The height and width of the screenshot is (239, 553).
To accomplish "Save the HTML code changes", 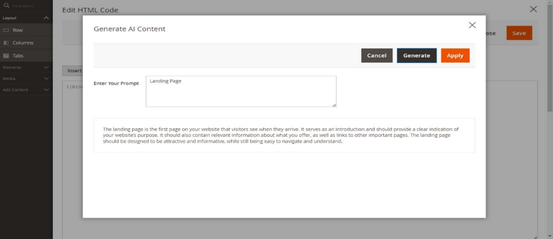I will [519, 33].
